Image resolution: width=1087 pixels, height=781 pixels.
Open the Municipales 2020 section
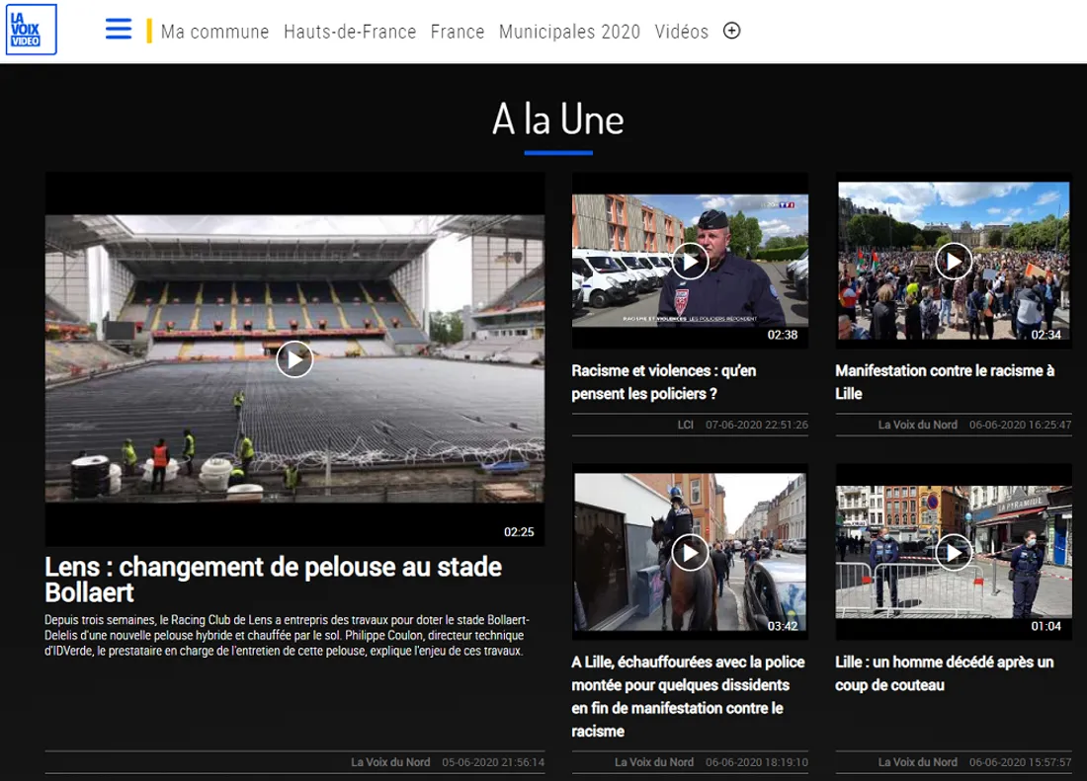[x=569, y=32]
